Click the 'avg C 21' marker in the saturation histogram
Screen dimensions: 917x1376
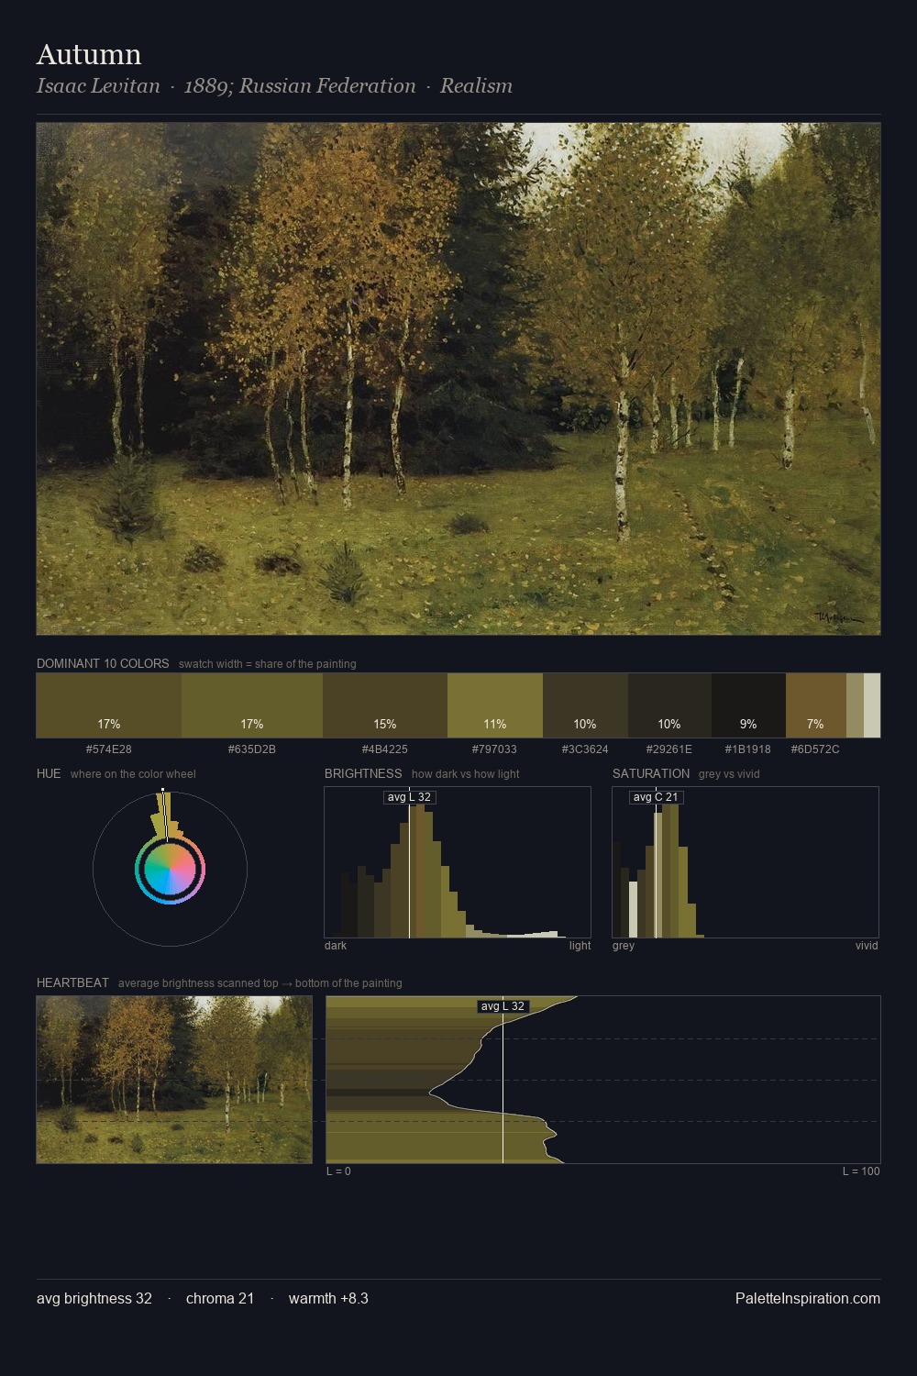click(656, 797)
